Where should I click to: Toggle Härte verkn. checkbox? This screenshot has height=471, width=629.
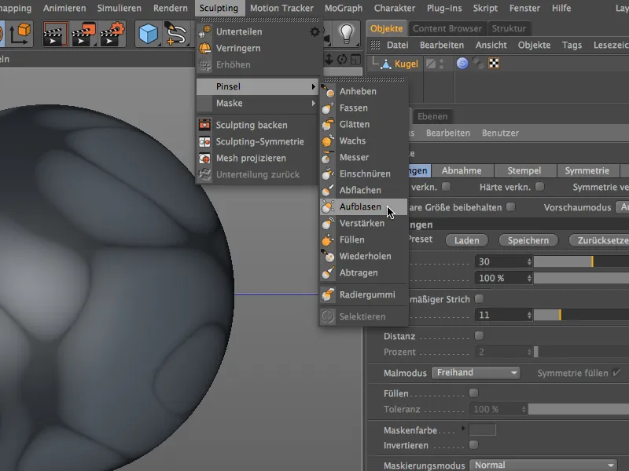point(539,187)
